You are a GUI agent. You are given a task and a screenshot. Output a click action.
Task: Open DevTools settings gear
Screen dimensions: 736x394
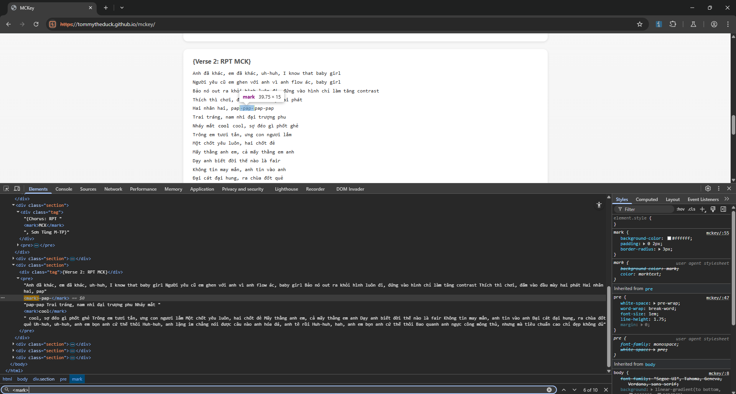coord(708,188)
